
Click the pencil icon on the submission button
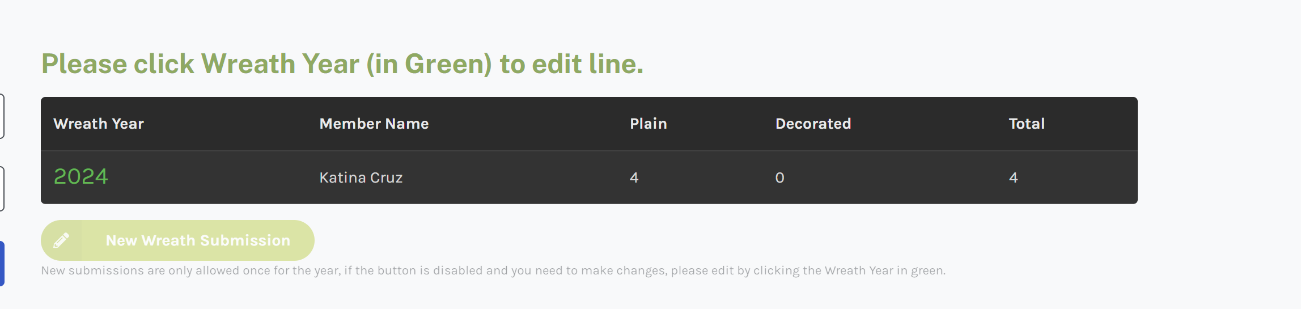pyautogui.click(x=61, y=240)
